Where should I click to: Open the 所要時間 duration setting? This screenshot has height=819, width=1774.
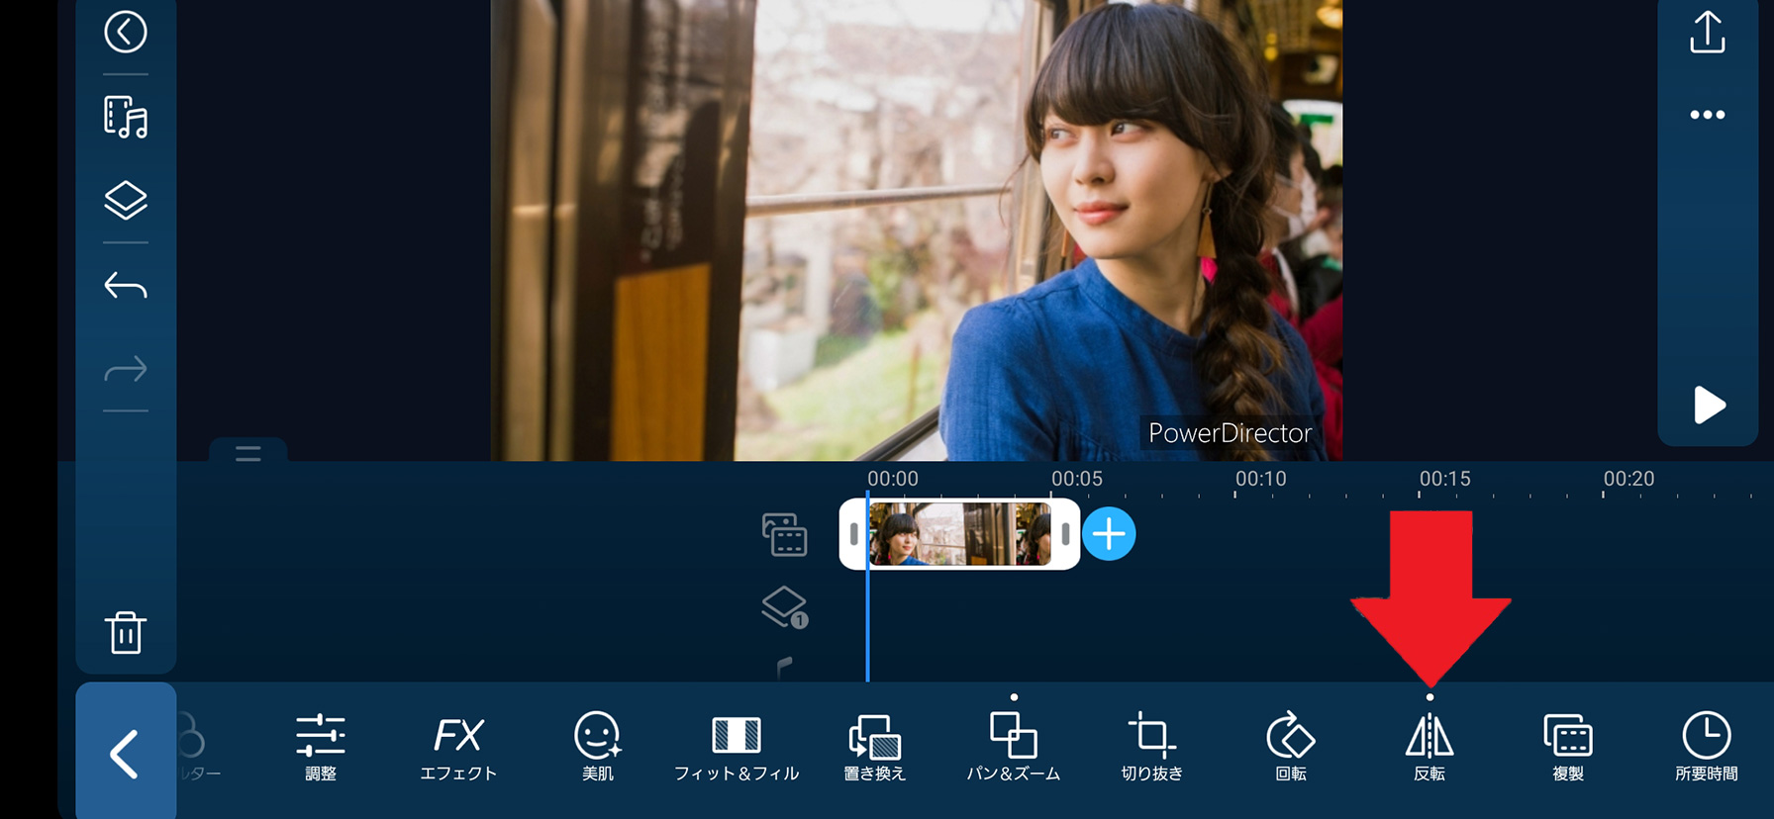[1707, 748]
